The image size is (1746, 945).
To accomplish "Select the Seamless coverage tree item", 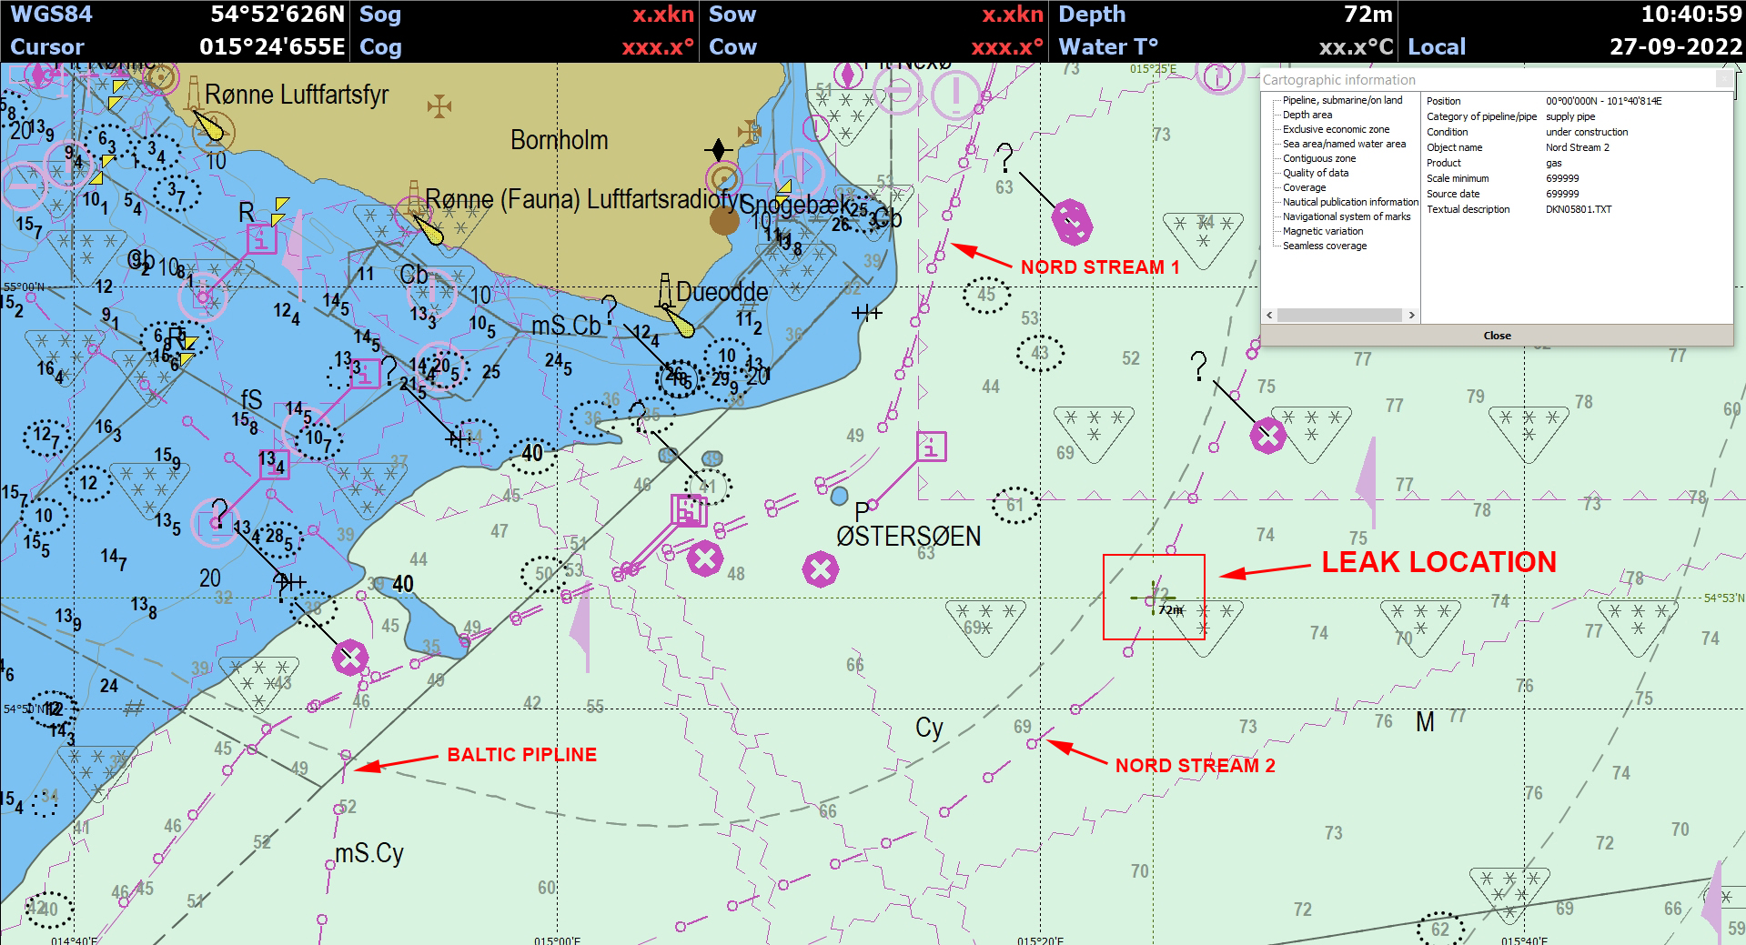I will tap(1325, 246).
